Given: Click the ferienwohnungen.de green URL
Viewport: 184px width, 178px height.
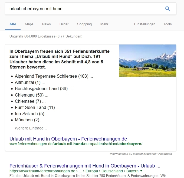Looking at the screenshot, I should click(76, 144).
